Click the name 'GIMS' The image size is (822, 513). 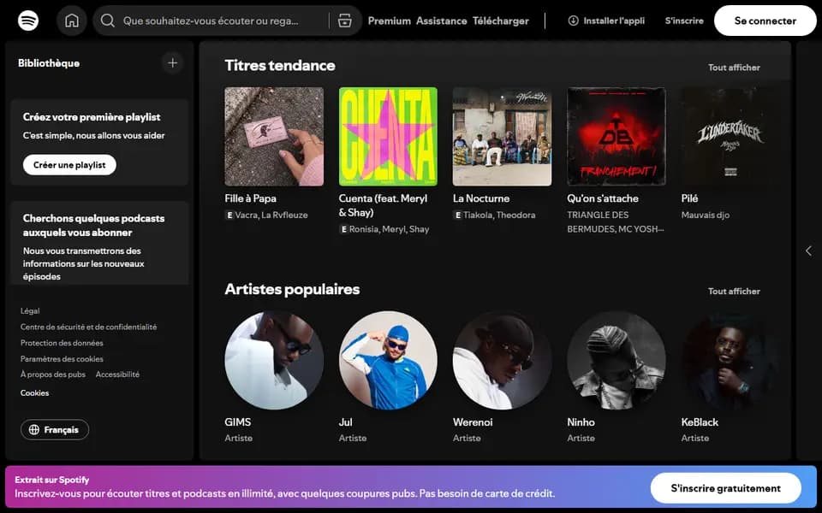238,422
